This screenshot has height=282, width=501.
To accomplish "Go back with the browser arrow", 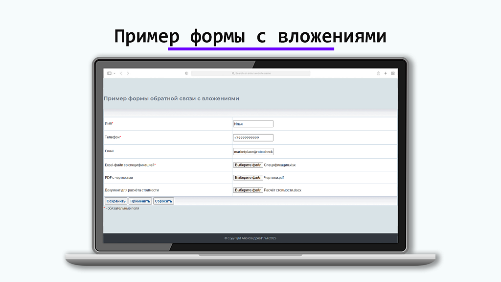I will (121, 73).
